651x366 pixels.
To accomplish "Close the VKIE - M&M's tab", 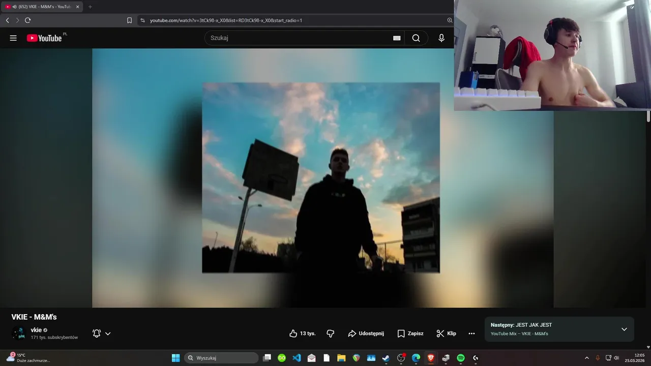I will pos(78,7).
